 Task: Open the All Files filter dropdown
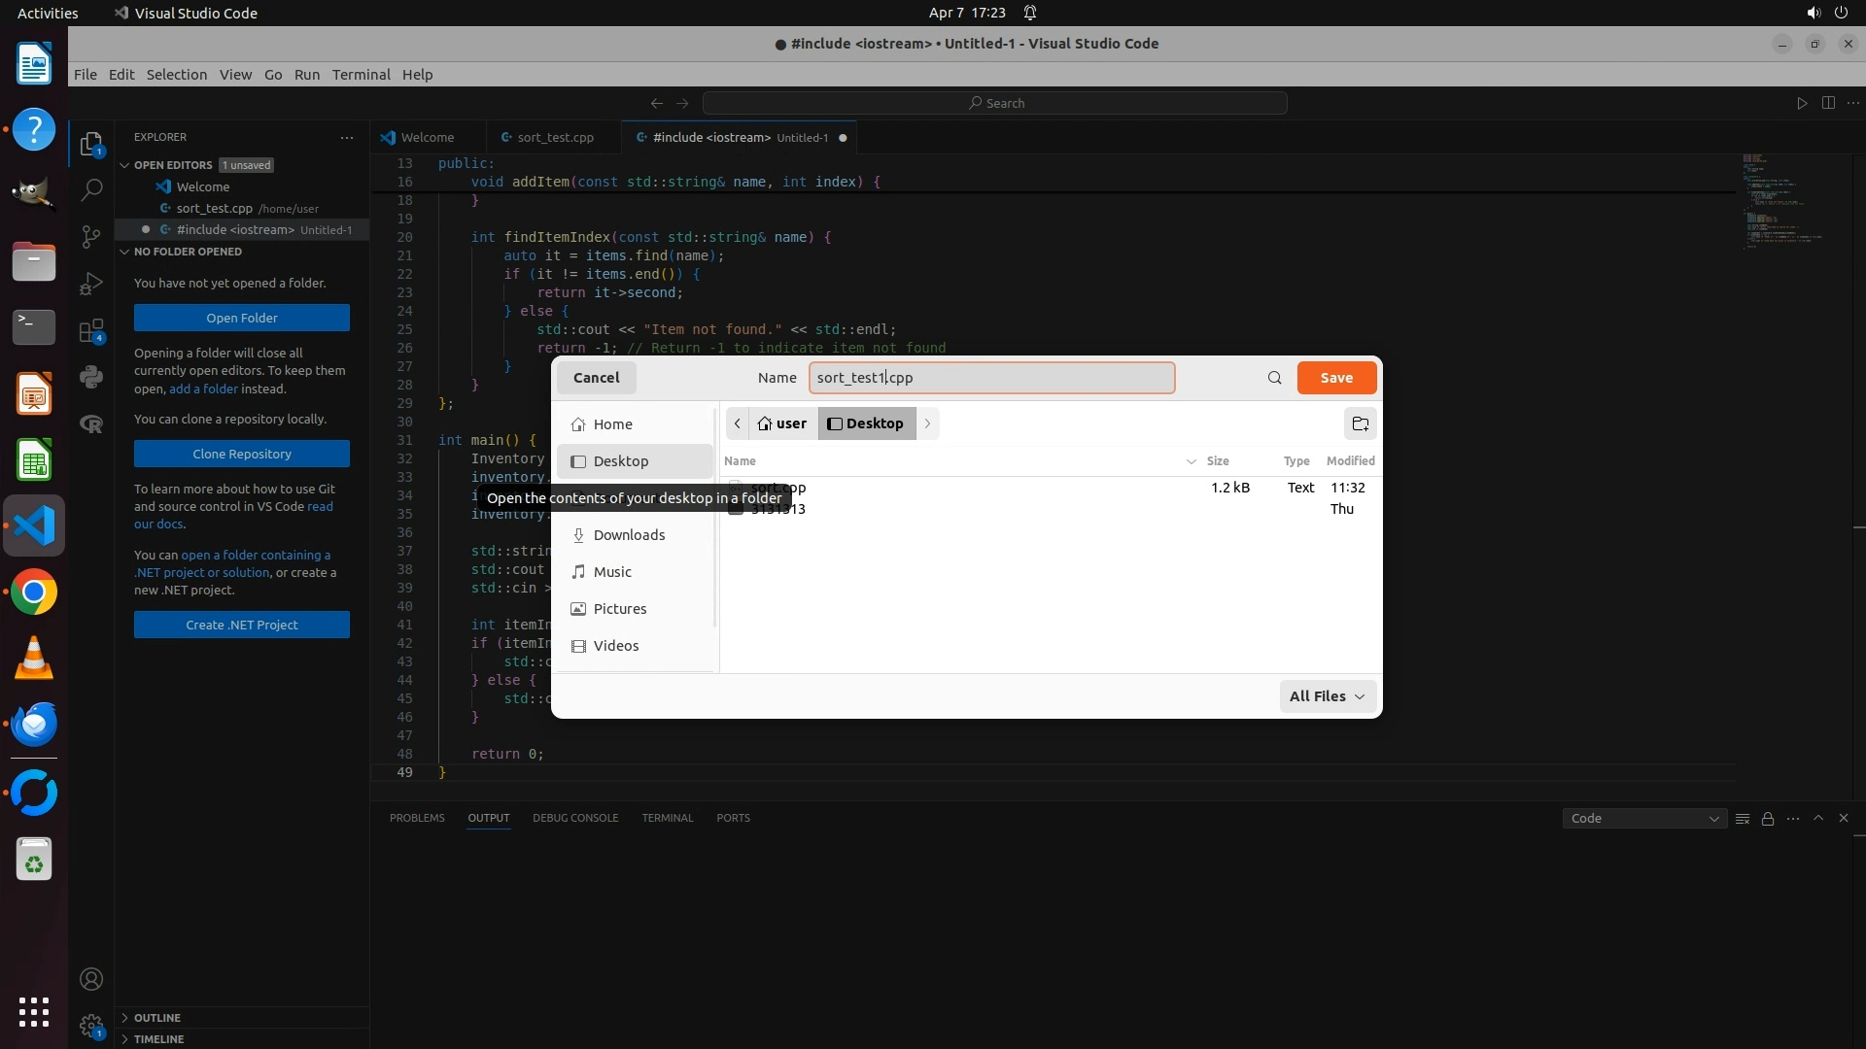tap(1327, 696)
